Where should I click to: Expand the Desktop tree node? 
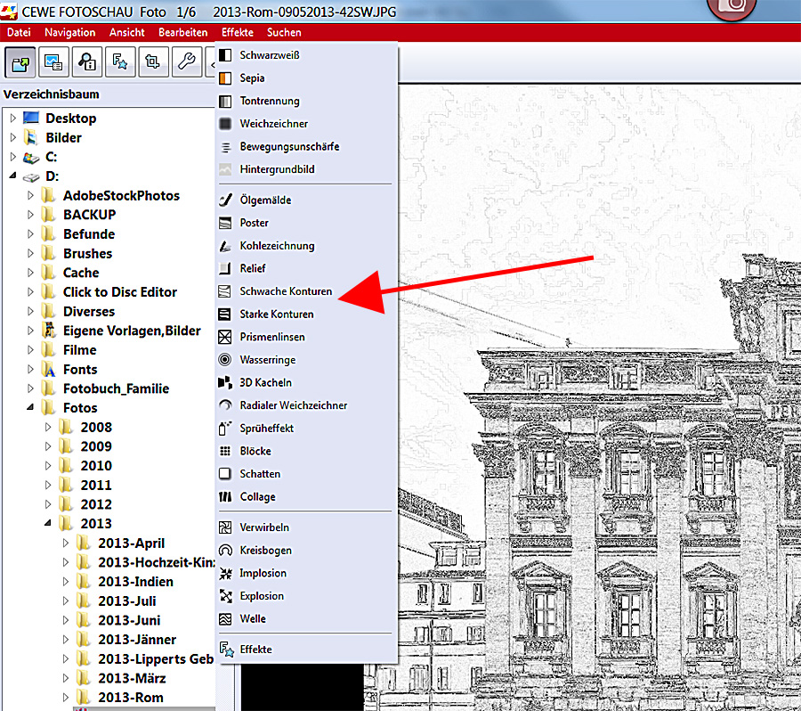(x=12, y=118)
